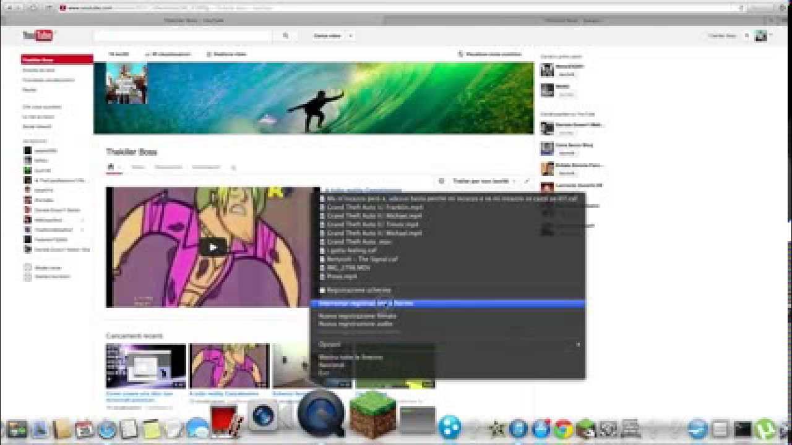Click the channel profile picture on the banner
This screenshot has width=792, height=445.
click(126, 83)
